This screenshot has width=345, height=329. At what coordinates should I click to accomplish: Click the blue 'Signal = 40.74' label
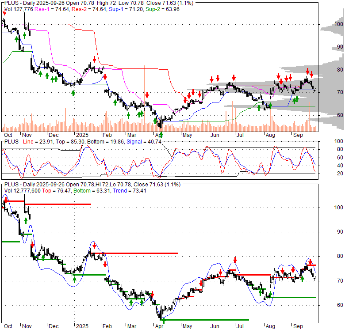(144, 142)
